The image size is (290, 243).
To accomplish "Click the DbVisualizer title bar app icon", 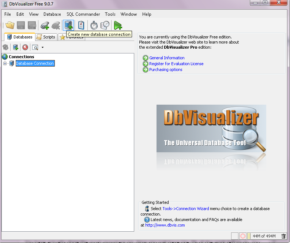I will tap(4, 4).
